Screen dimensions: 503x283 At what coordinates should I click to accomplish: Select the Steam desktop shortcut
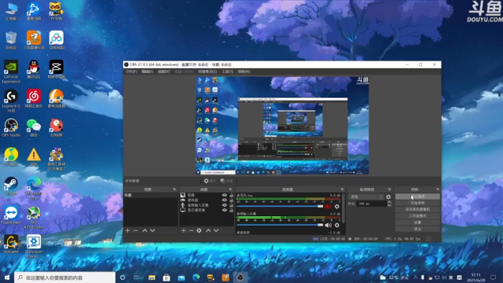pyautogui.click(x=11, y=186)
